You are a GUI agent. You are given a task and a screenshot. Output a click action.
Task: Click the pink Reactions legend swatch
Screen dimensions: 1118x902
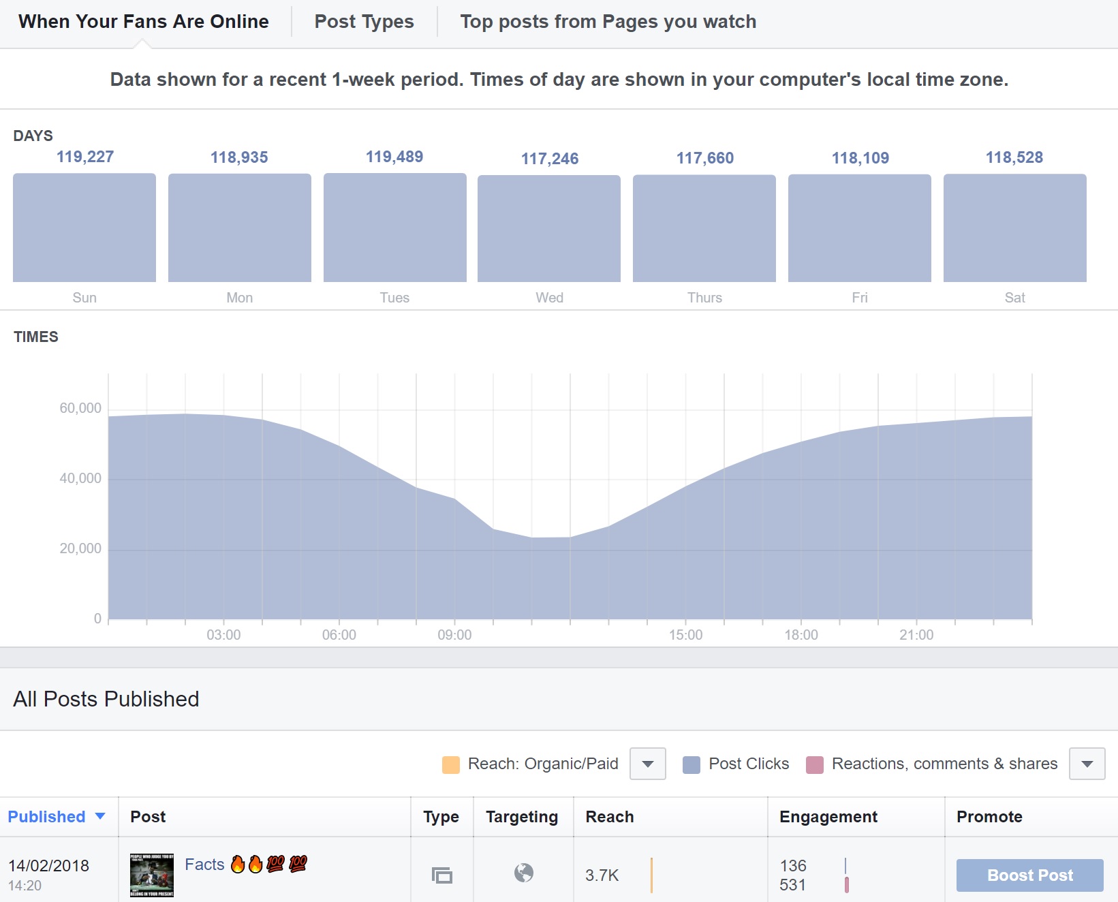pyautogui.click(x=815, y=764)
